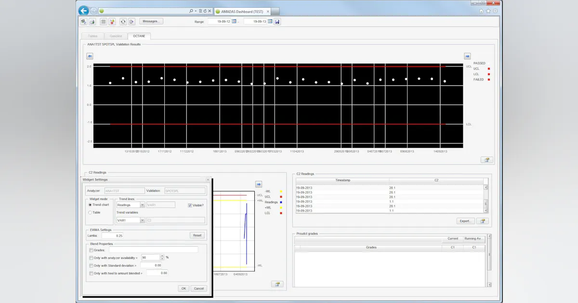Click the save range disk icon

(277, 22)
